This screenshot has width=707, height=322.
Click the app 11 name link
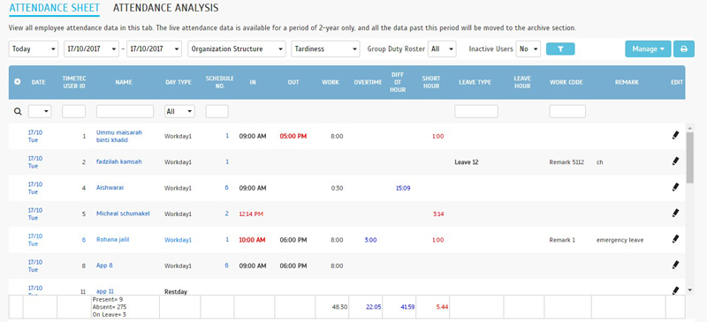105,291
